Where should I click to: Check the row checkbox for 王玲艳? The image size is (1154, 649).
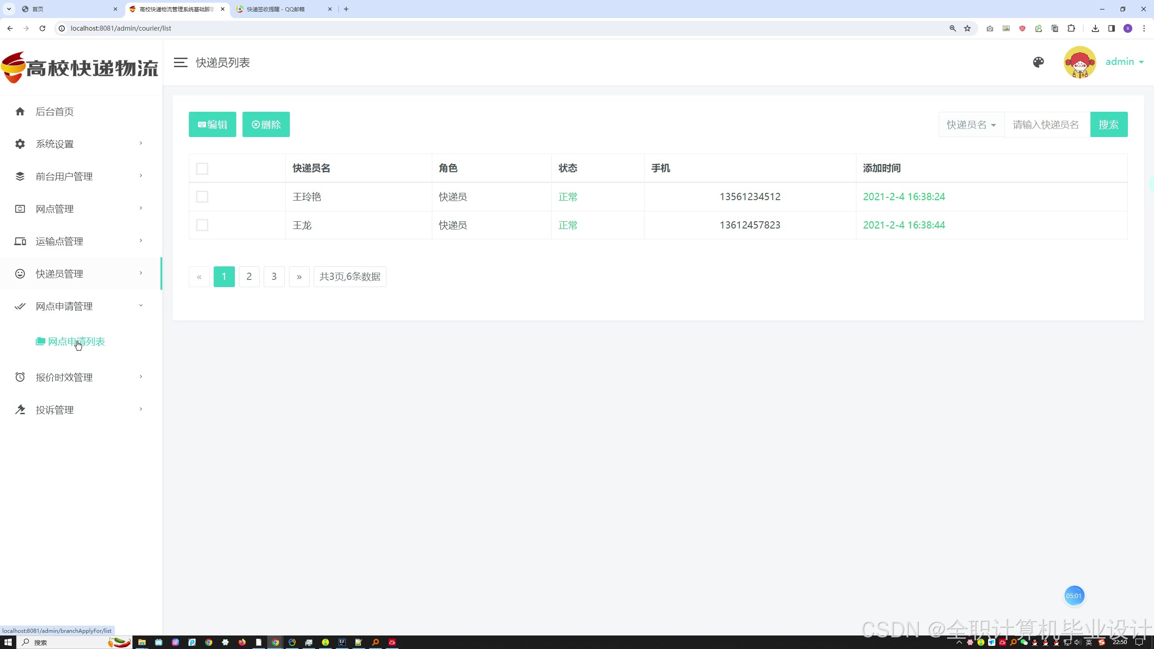point(202,197)
